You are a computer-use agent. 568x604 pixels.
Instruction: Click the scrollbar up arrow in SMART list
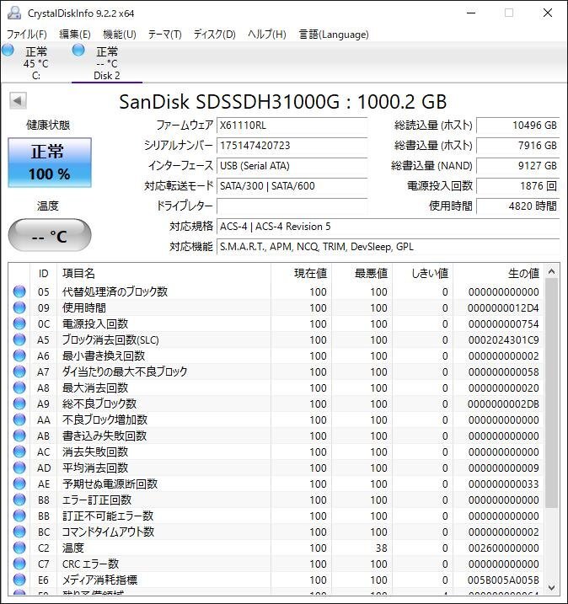pos(551,271)
